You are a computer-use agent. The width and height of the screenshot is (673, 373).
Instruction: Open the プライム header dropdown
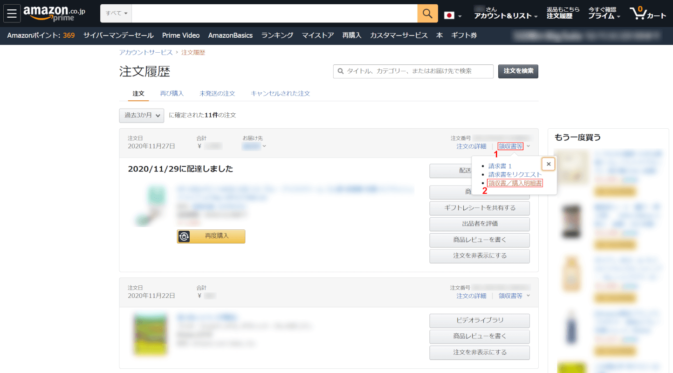(604, 13)
